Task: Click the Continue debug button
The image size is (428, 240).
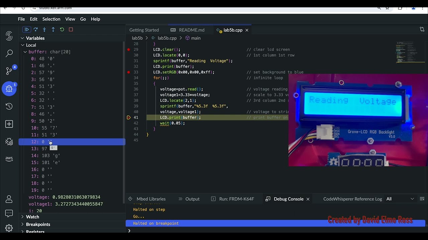Action: click(x=27, y=29)
